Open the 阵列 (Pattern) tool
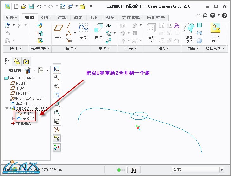 click(x=151, y=32)
